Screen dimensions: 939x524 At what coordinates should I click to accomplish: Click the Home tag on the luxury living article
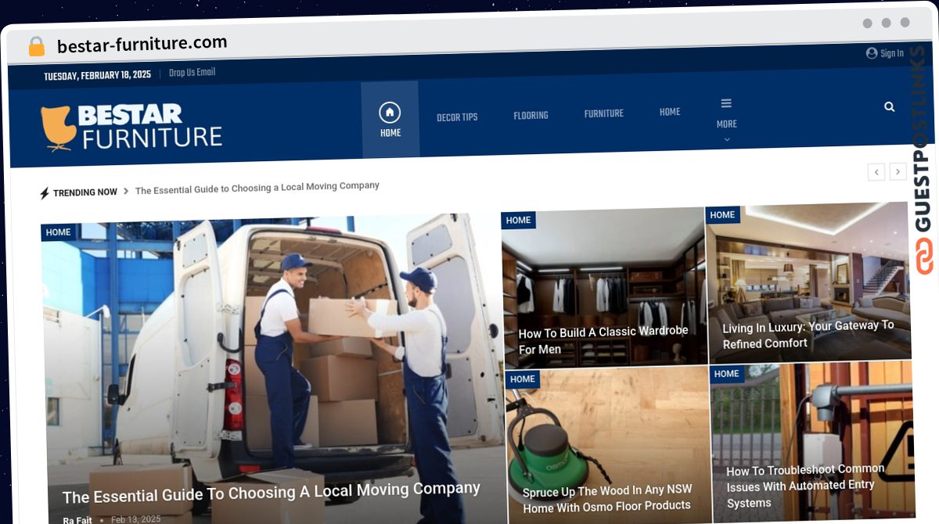[722, 215]
